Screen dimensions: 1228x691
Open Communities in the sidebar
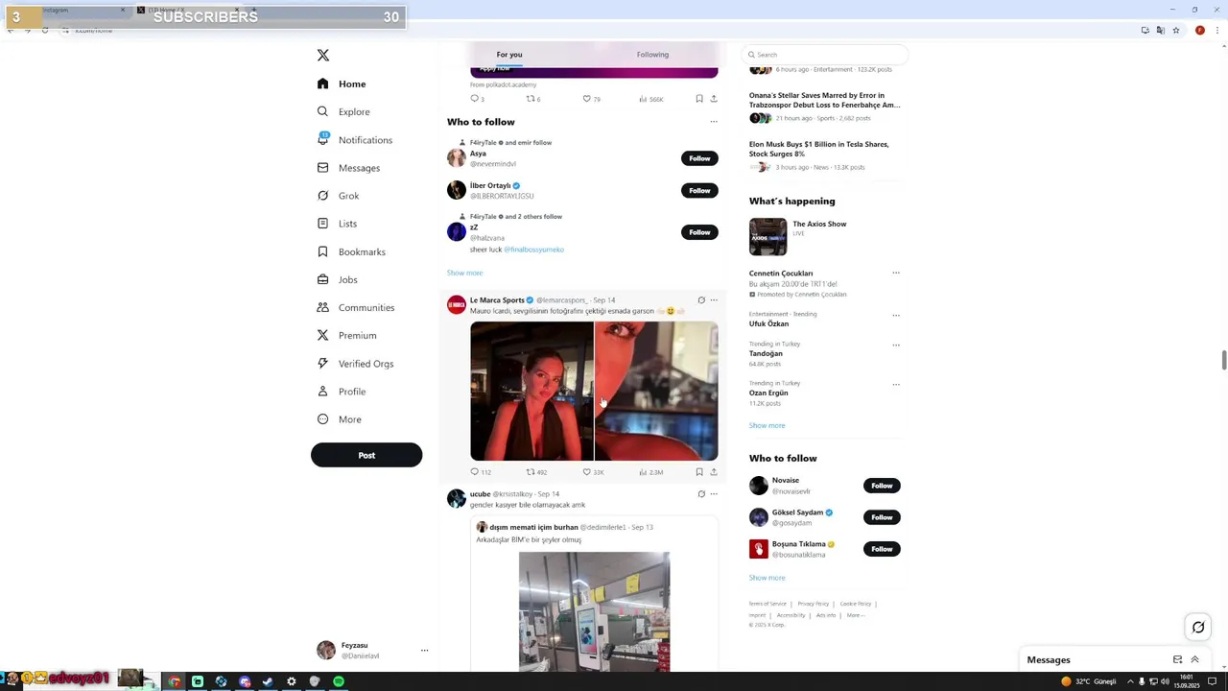click(355, 307)
